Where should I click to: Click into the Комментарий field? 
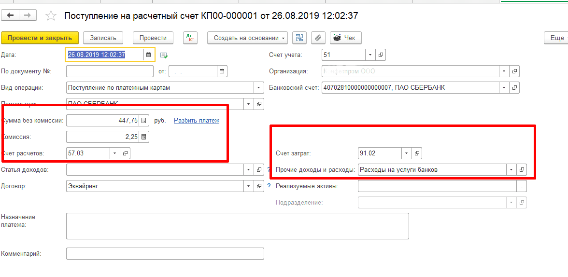click(165, 253)
